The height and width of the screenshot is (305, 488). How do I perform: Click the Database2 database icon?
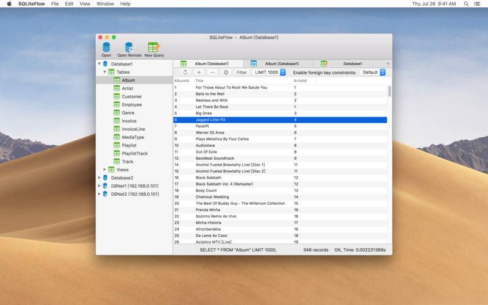105,178
